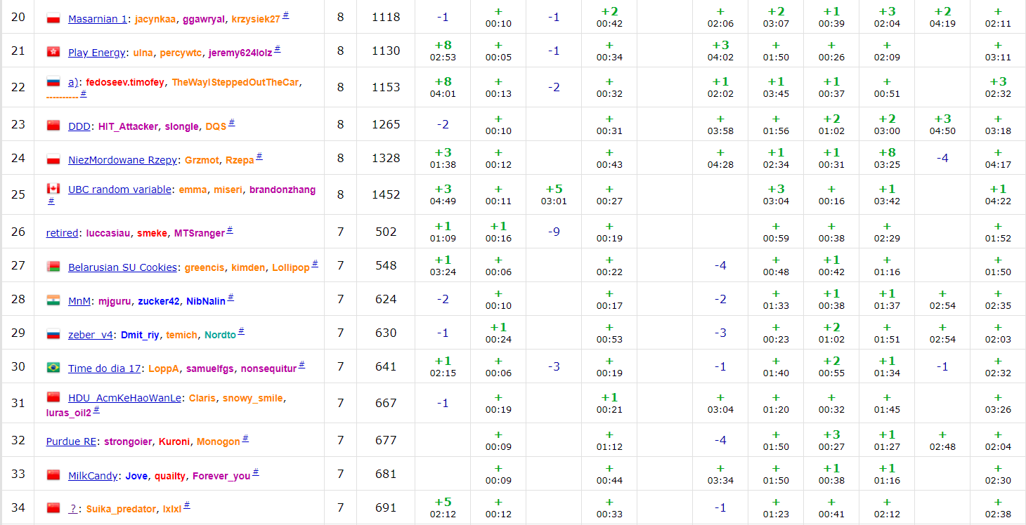Open the Masarnian 1 team page
The height and width of the screenshot is (525, 1026).
(x=97, y=19)
